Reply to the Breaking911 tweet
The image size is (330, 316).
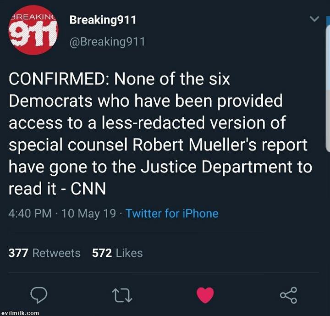[x=39, y=294]
